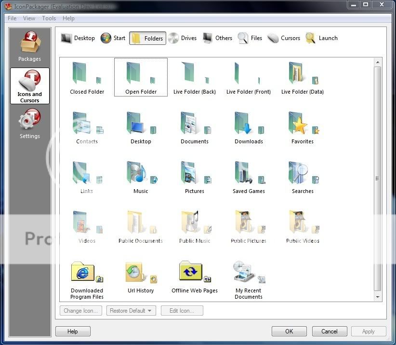Switch to the Start category tab
396x345 pixels.
(113, 38)
